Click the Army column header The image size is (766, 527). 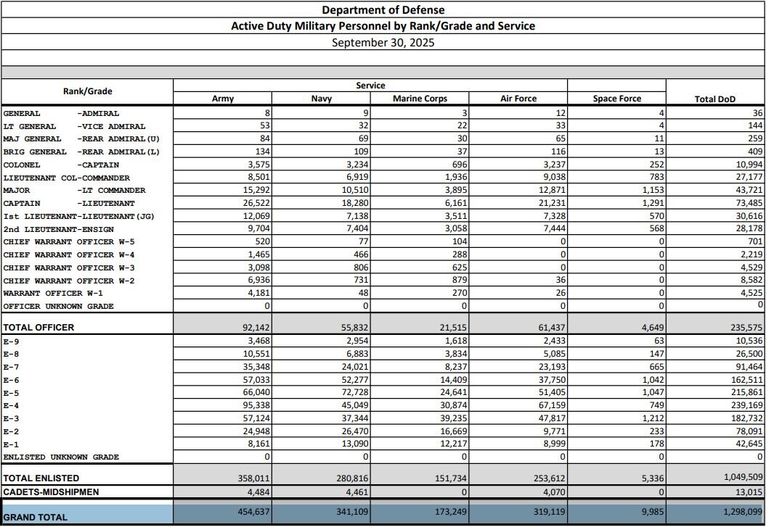pyautogui.click(x=222, y=99)
